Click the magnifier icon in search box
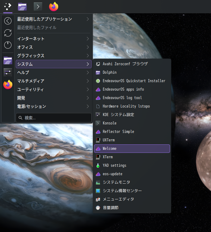 click(x=20, y=118)
